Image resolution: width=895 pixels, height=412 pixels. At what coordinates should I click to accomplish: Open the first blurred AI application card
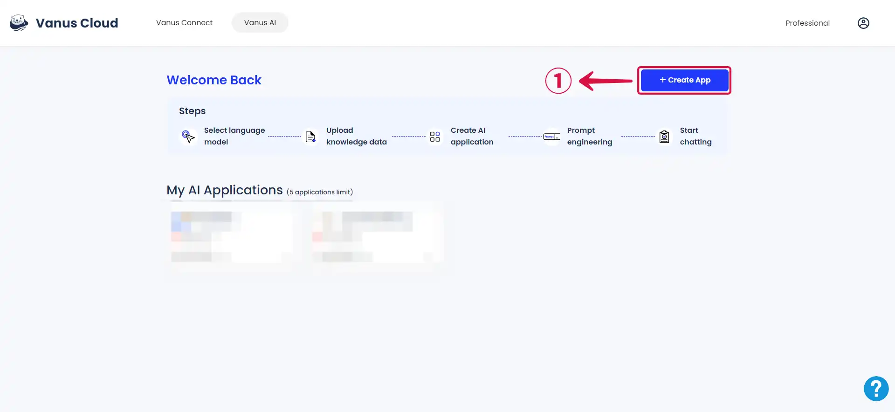232,236
